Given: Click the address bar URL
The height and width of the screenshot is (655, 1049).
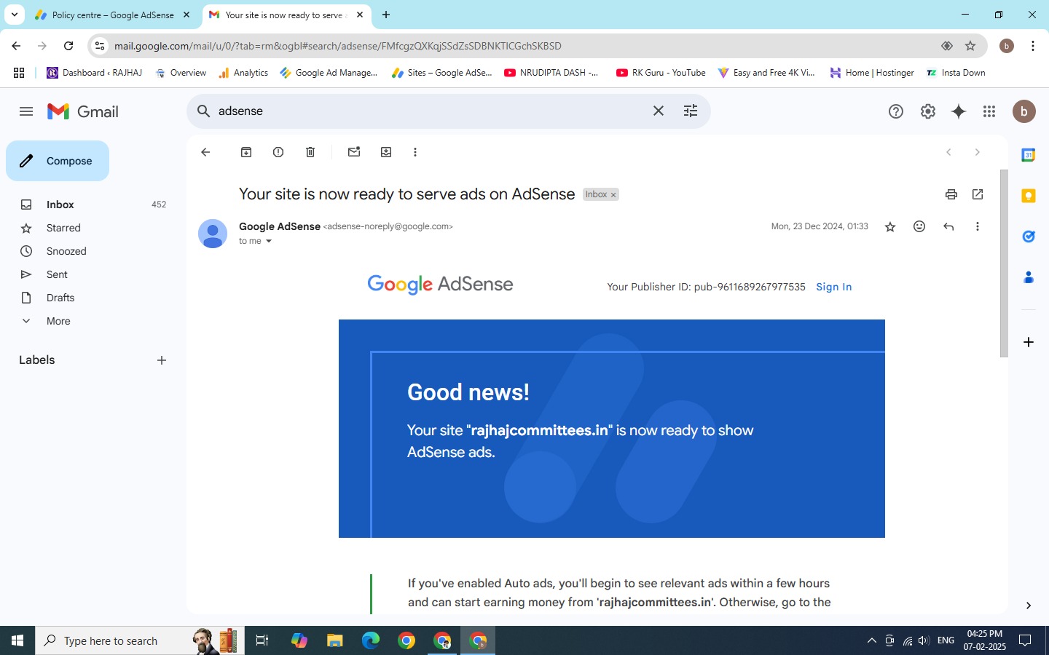Looking at the screenshot, I should [338, 46].
